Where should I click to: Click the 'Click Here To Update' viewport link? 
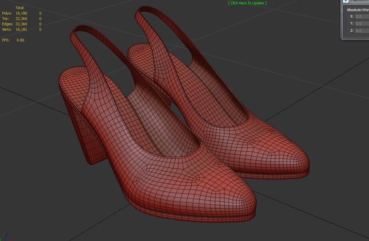tap(247, 3)
